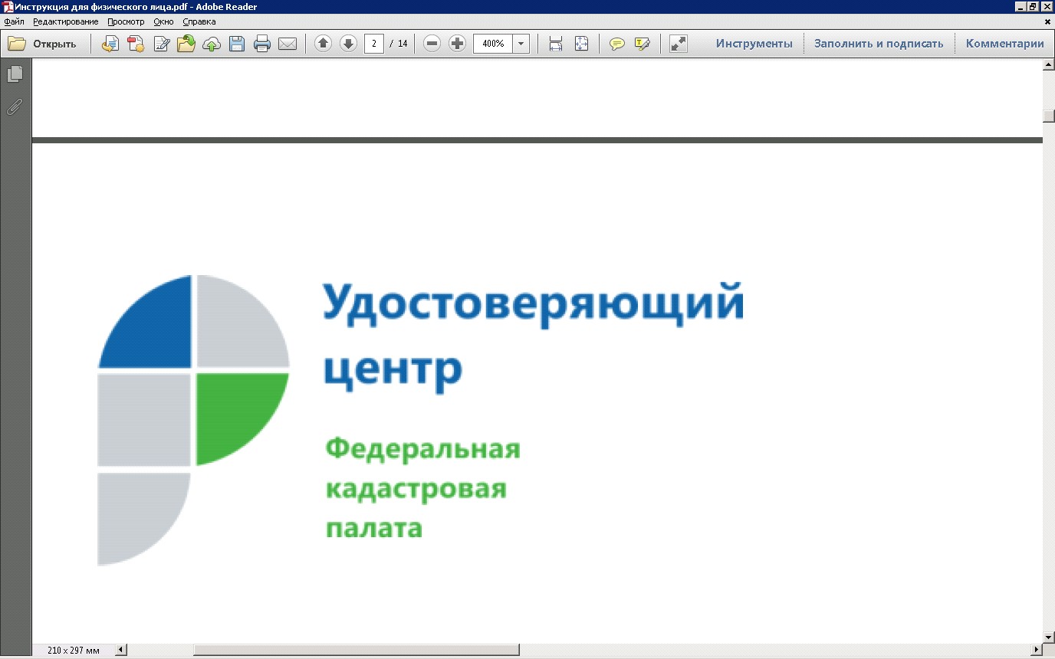Viewport: 1055px width, 659px height.
Task: Click the page number input field
Action: tap(374, 44)
